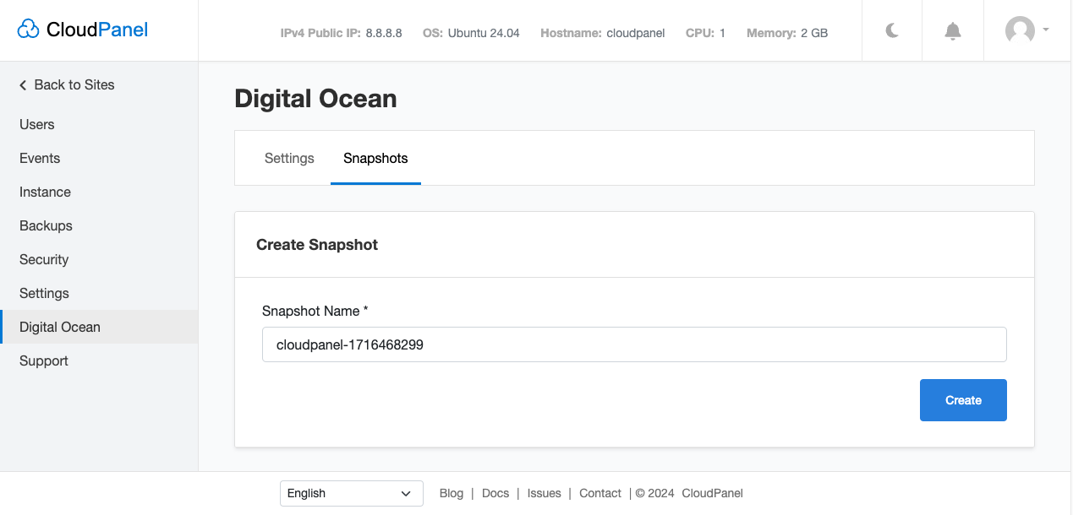
Task: Open the Support sidebar item
Action: [44, 360]
